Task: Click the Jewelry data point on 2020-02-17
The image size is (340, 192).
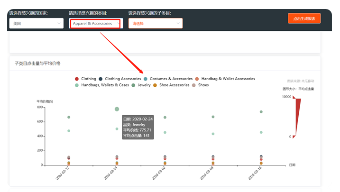Action: (69, 117)
